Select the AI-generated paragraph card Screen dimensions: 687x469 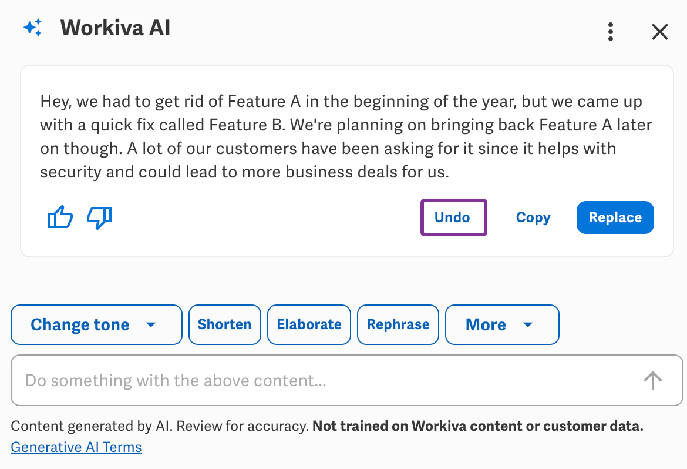click(x=346, y=136)
